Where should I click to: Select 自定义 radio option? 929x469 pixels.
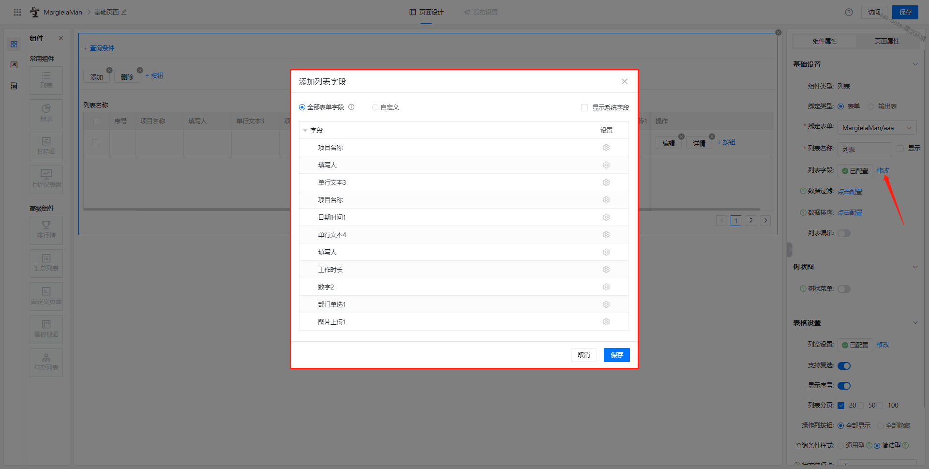tap(375, 107)
